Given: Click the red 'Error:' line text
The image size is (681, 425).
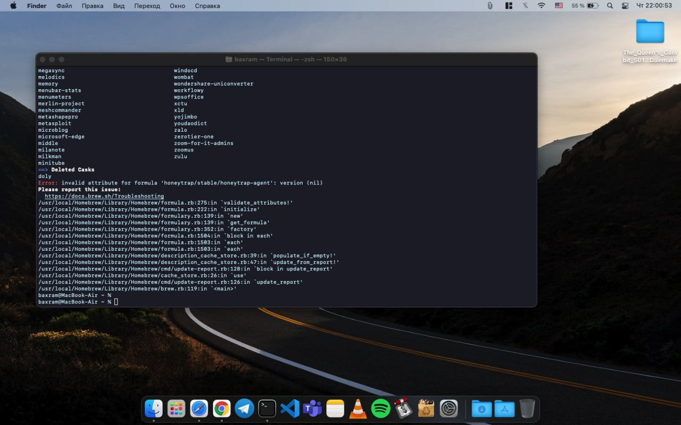Looking at the screenshot, I should (x=180, y=183).
